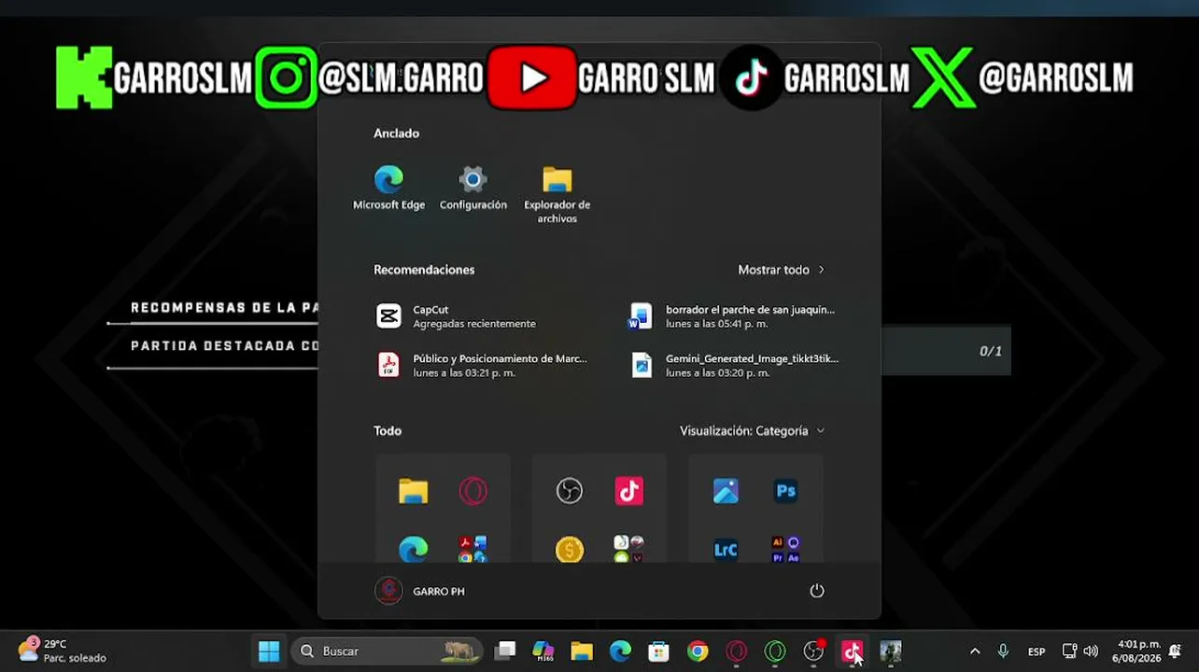Switch the input language from ESP
This screenshot has width=1199, height=672.
pos(1037,651)
